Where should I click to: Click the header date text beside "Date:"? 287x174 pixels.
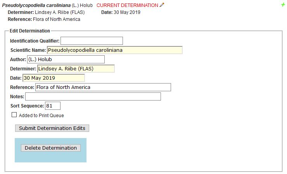coord(127,12)
